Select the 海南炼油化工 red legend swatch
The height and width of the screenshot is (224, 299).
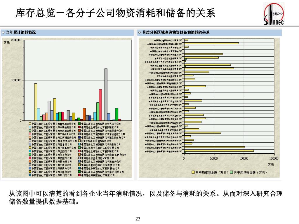coord(79,175)
